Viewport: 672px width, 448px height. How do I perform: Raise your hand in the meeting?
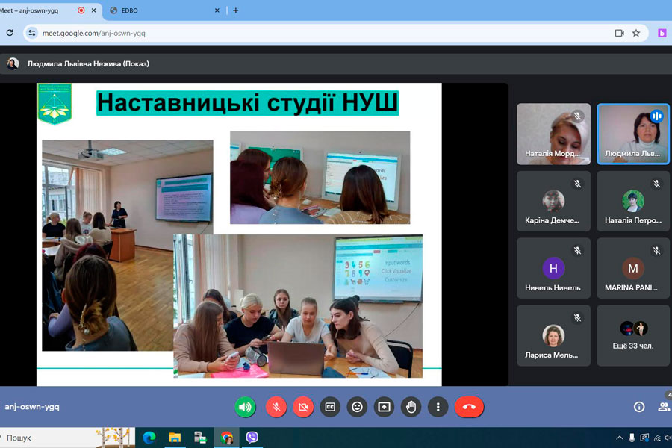411,407
